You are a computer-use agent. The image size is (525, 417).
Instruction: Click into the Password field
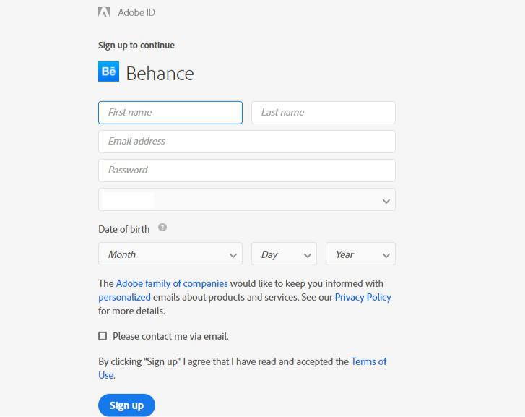point(247,171)
